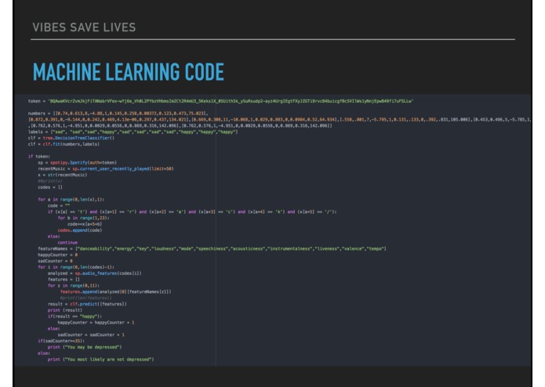Click the line 'if(result == "happy"):'
The image size is (545, 387).
(74, 316)
